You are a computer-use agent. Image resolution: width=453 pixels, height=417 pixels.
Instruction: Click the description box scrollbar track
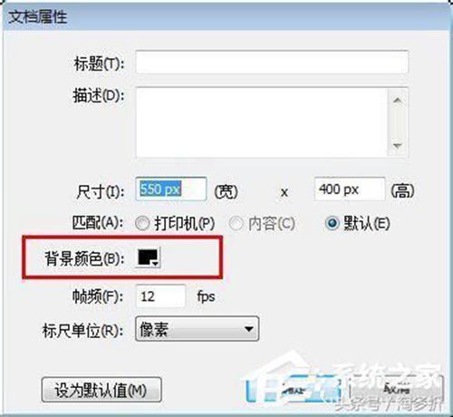pyautogui.click(x=398, y=122)
